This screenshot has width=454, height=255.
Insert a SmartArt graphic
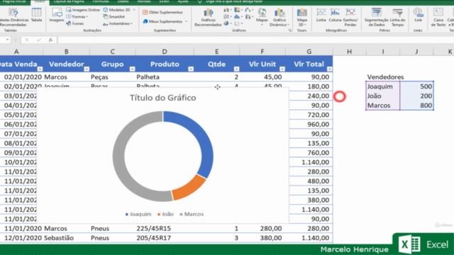click(113, 17)
